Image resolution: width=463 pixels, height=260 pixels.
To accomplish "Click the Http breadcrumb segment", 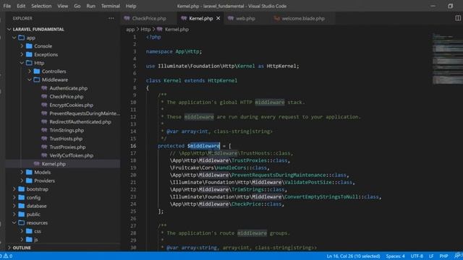I will click(145, 29).
